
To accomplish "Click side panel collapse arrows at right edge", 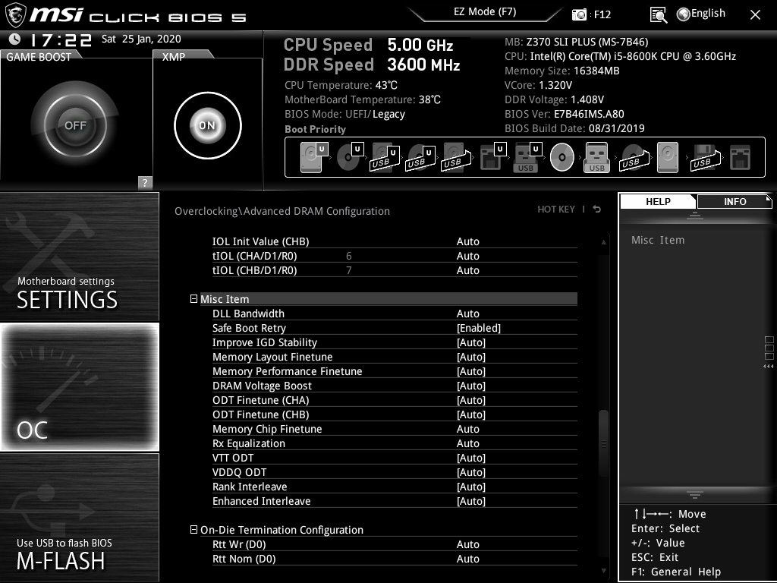I will click(x=768, y=367).
